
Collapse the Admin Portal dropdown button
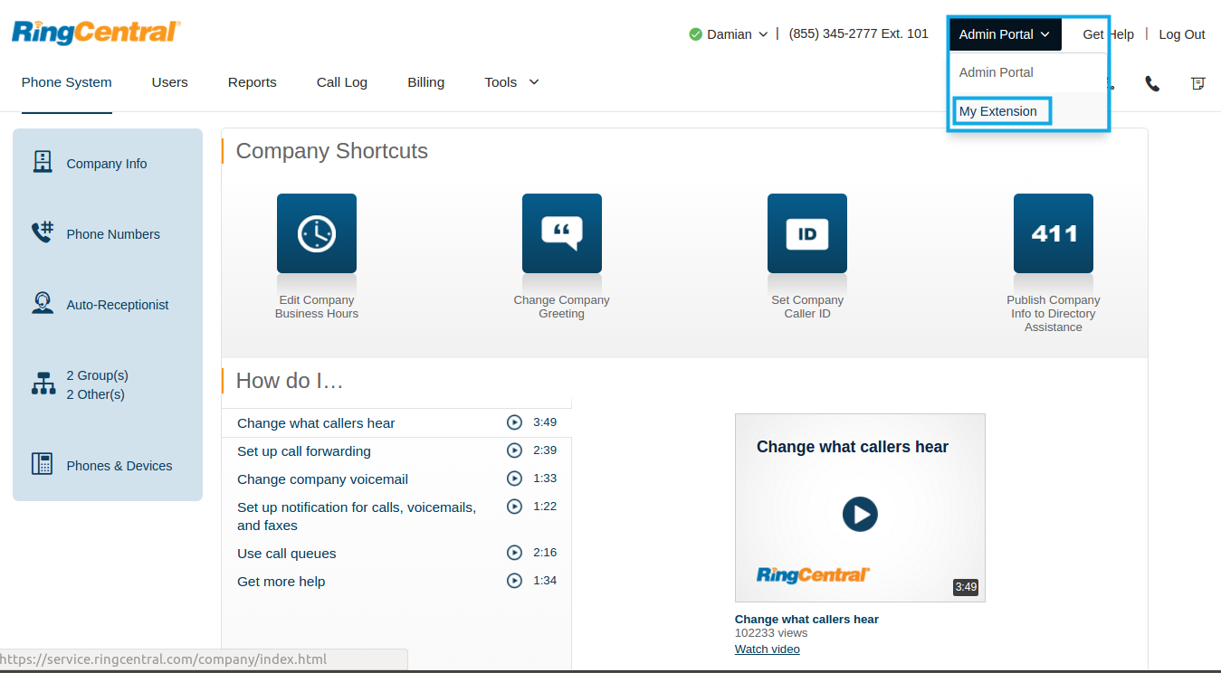tap(1005, 34)
